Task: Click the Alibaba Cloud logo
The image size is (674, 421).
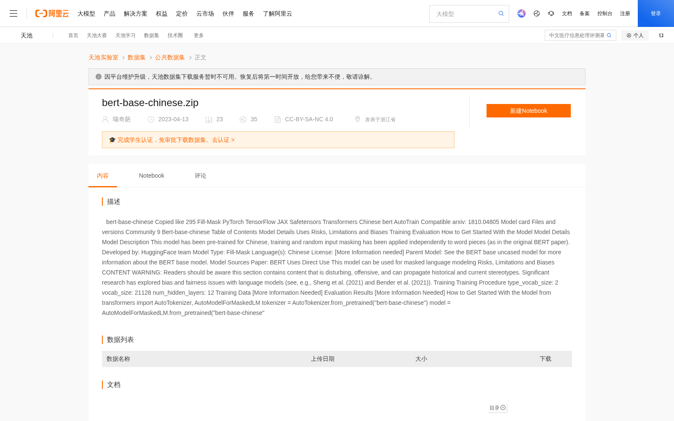Action: pyautogui.click(x=52, y=13)
